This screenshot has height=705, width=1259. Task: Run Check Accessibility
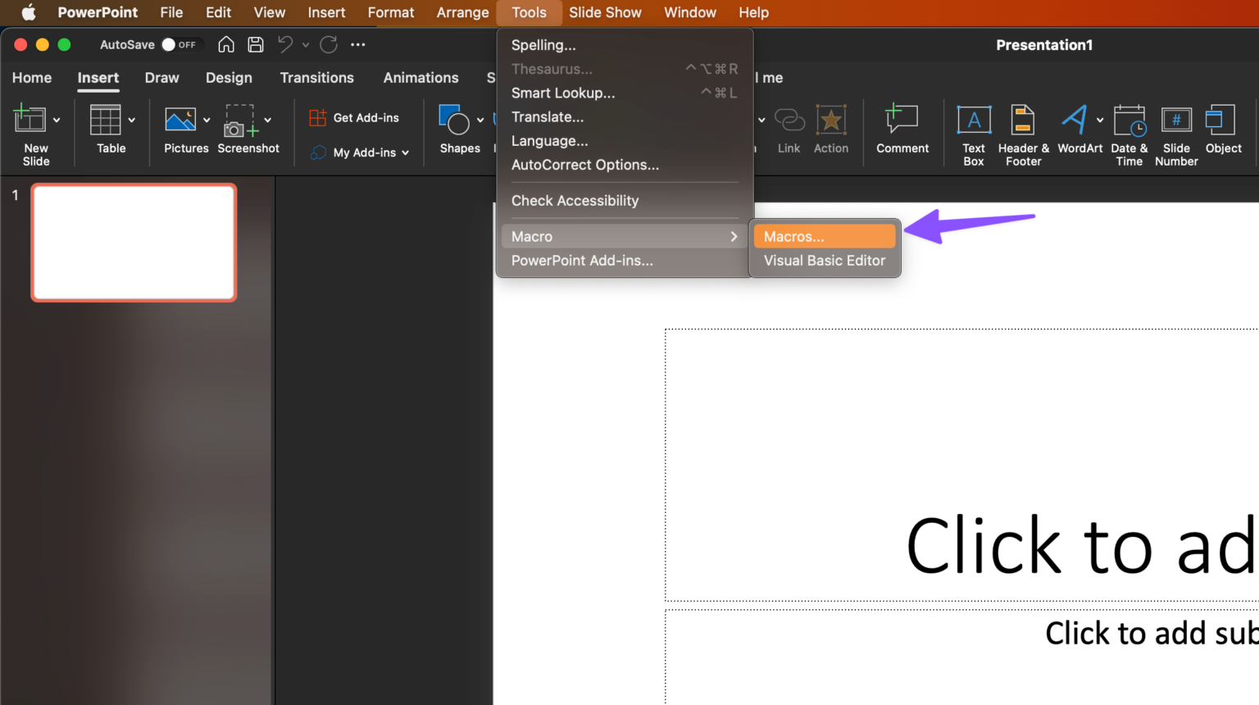click(x=575, y=201)
